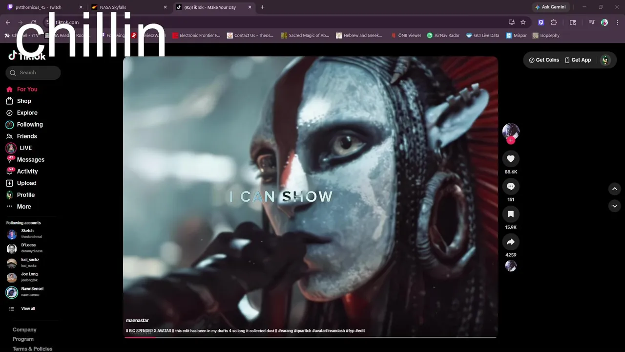
Task: Expand View all following accounts
Action: tap(22, 308)
